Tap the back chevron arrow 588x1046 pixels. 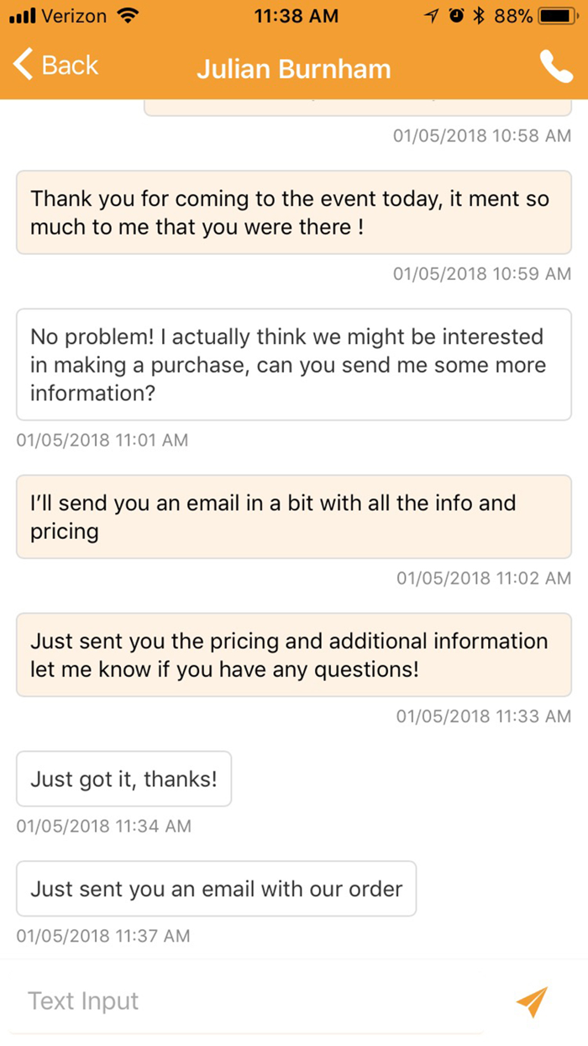[24, 66]
